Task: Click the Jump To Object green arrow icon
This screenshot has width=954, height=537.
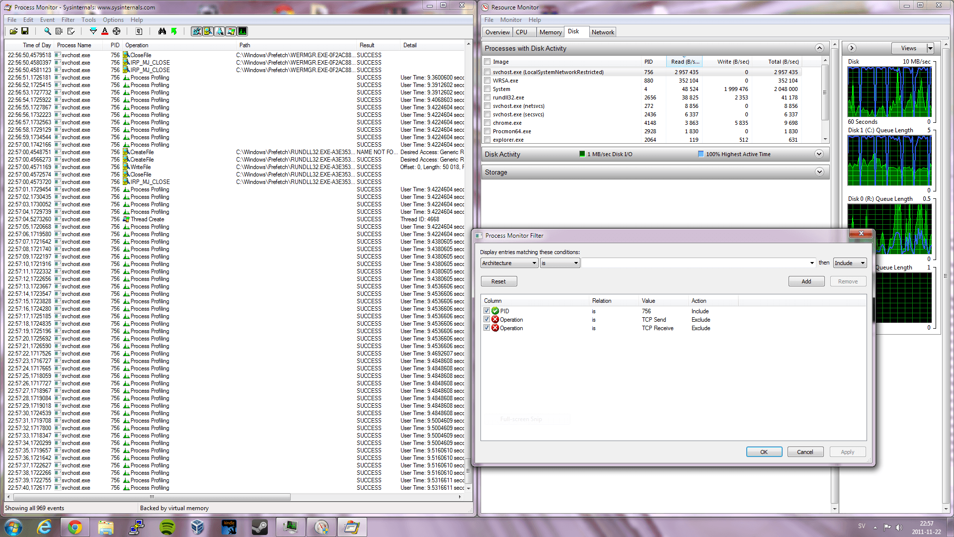Action: [174, 31]
